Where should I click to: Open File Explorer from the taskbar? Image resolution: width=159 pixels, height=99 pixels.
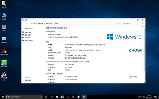pyautogui.click(x=57, y=97)
